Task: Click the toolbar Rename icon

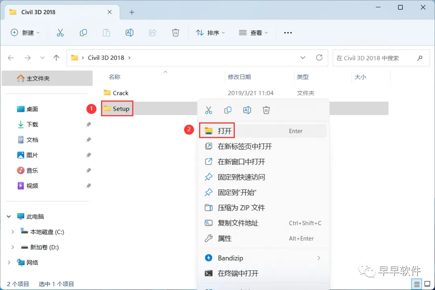Action: 129,33
